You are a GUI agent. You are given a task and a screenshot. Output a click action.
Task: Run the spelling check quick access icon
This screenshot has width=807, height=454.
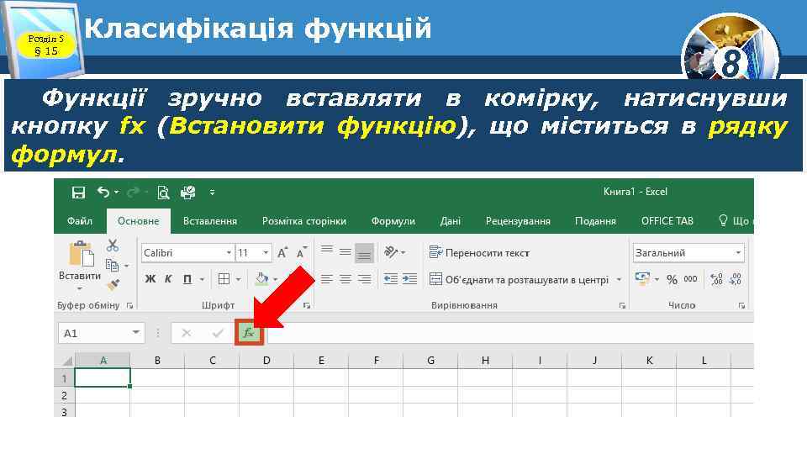pos(187,193)
